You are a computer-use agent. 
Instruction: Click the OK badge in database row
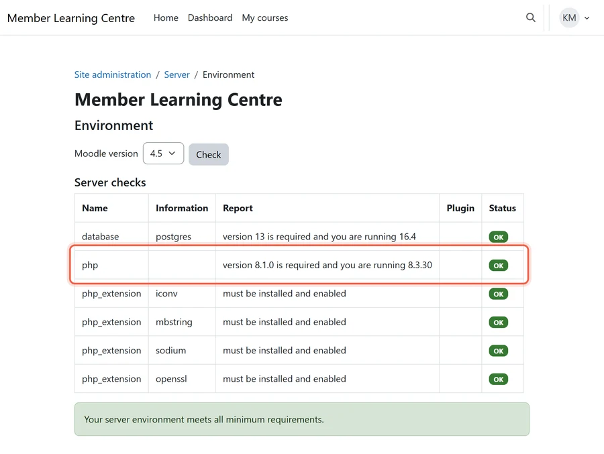click(x=499, y=237)
